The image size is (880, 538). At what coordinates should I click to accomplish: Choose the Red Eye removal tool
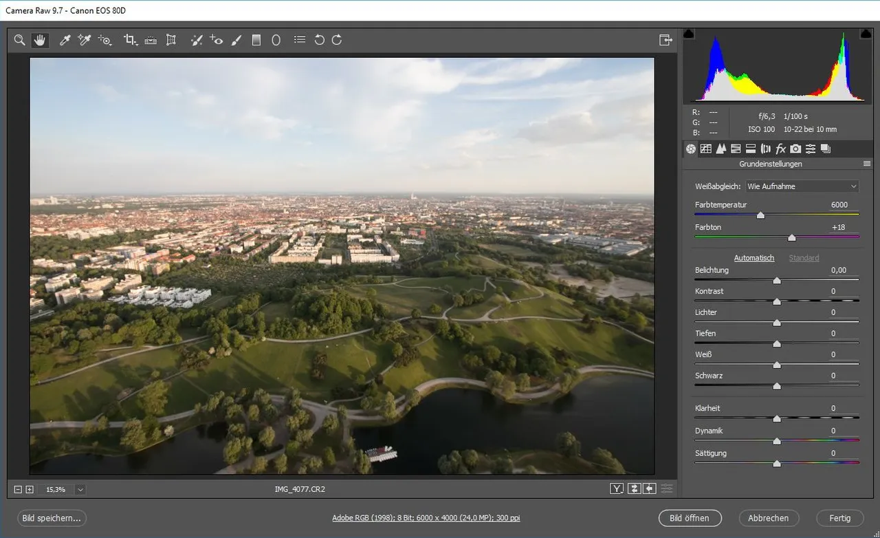click(x=217, y=40)
